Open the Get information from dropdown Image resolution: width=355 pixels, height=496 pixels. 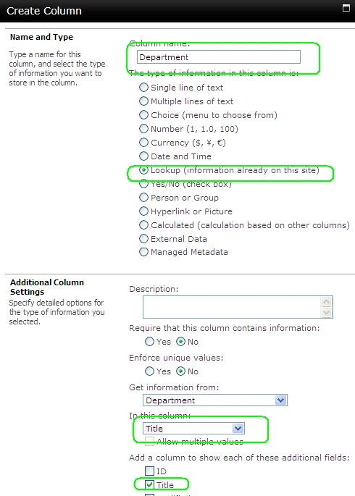[x=215, y=400]
